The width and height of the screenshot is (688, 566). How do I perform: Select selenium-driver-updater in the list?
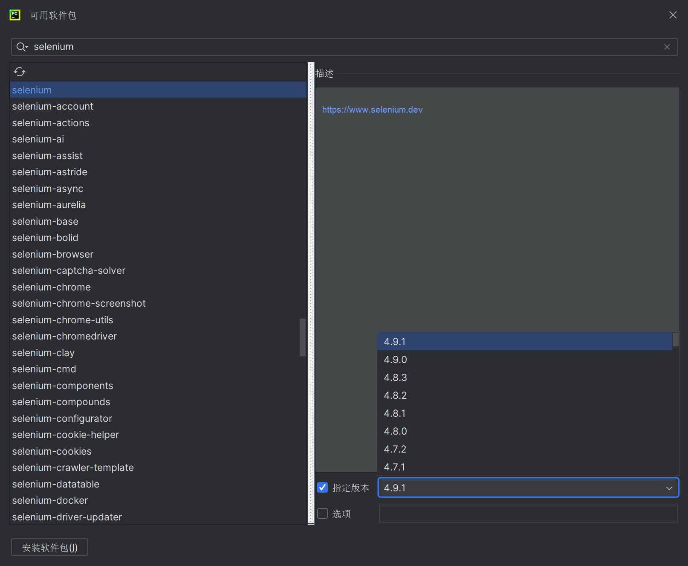coord(158,517)
